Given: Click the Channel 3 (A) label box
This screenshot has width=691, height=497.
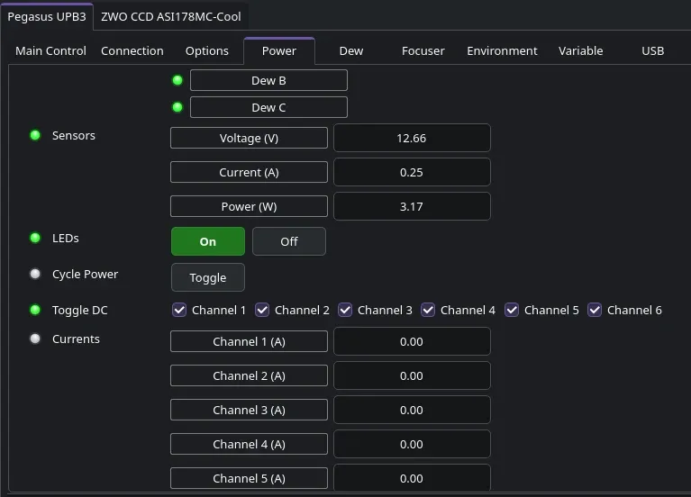Looking at the screenshot, I should (x=249, y=411).
